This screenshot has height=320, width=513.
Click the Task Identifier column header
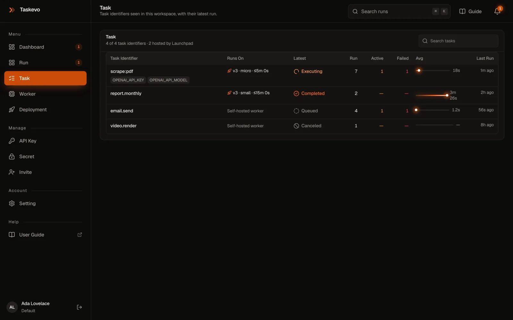coord(124,58)
